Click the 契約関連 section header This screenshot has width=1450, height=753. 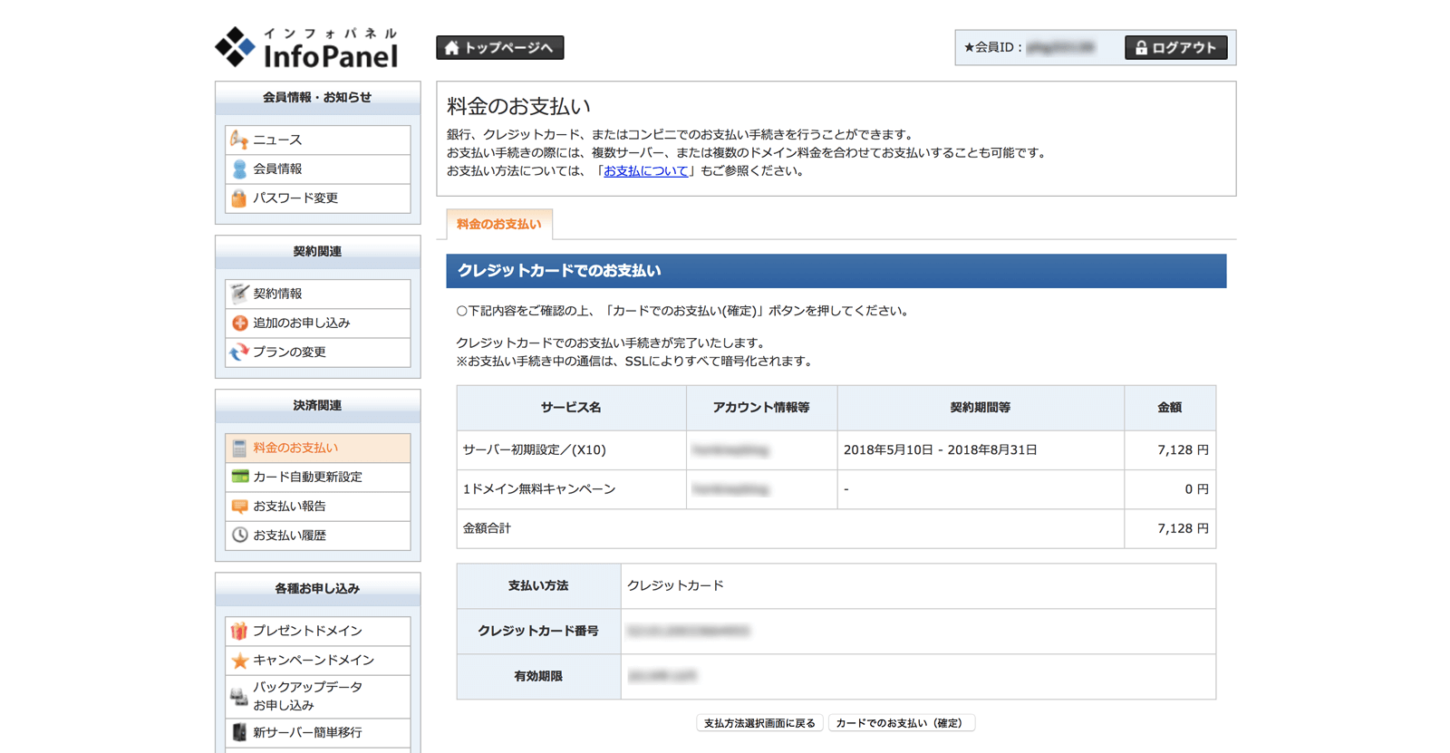318,252
